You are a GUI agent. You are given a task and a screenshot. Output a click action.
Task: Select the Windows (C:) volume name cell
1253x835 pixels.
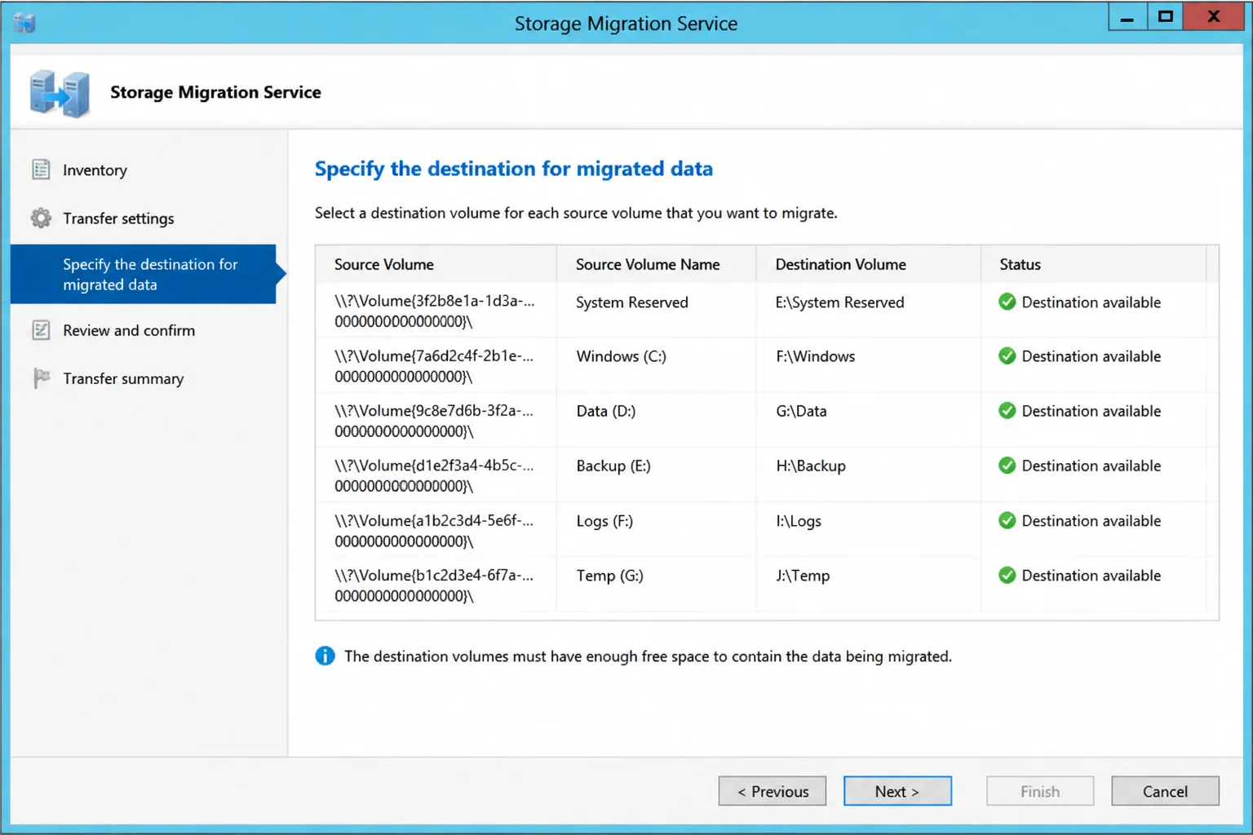point(656,364)
